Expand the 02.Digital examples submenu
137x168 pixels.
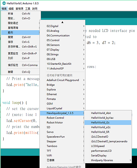[63, 26]
